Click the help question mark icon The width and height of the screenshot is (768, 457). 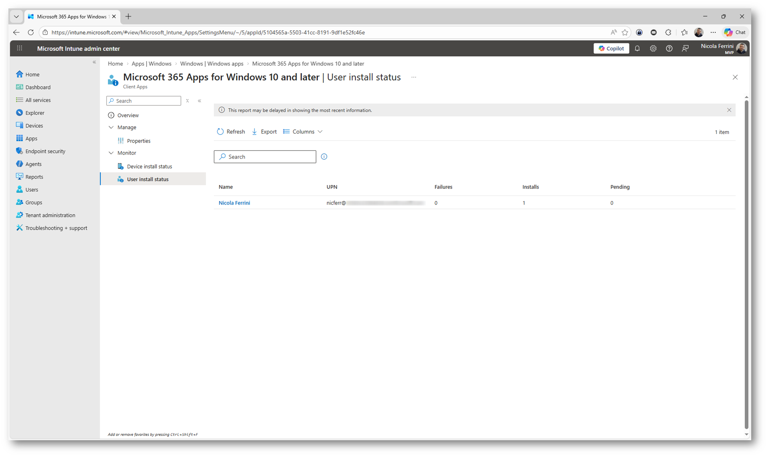(x=669, y=48)
